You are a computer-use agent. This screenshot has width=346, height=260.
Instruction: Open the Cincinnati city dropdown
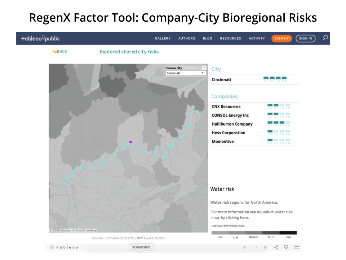pos(186,73)
